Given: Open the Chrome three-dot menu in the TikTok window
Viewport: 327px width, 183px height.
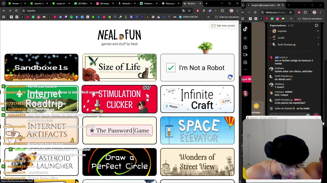Looking at the screenshot, I should 321,12.
